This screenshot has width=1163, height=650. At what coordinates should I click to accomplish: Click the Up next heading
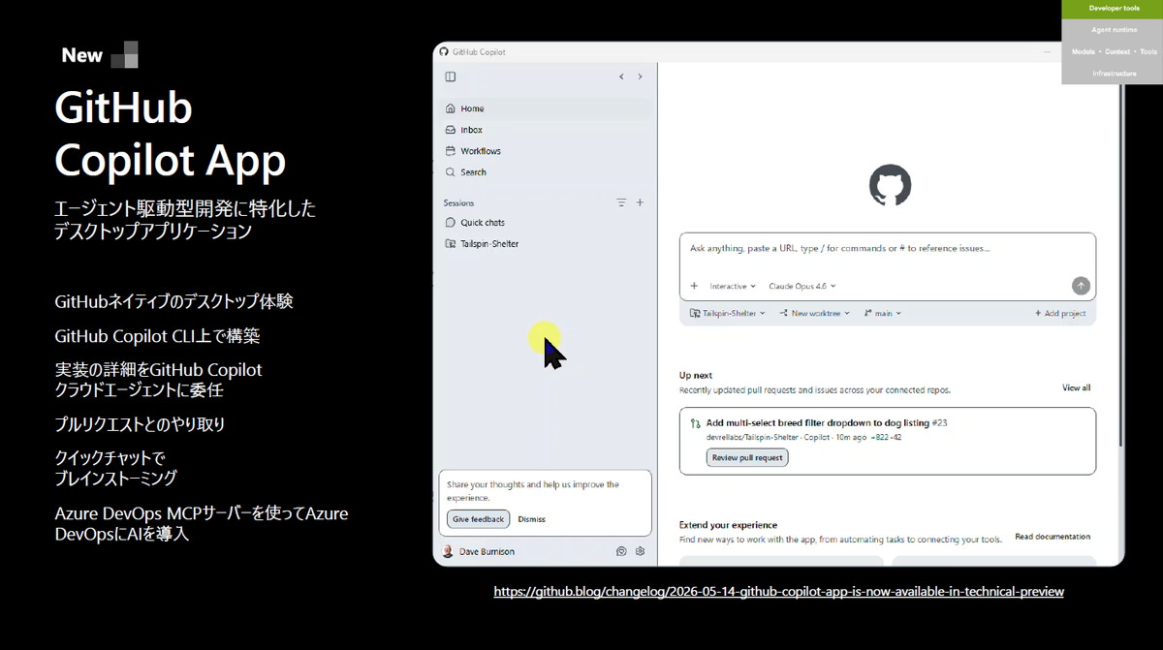(x=696, y=375)
